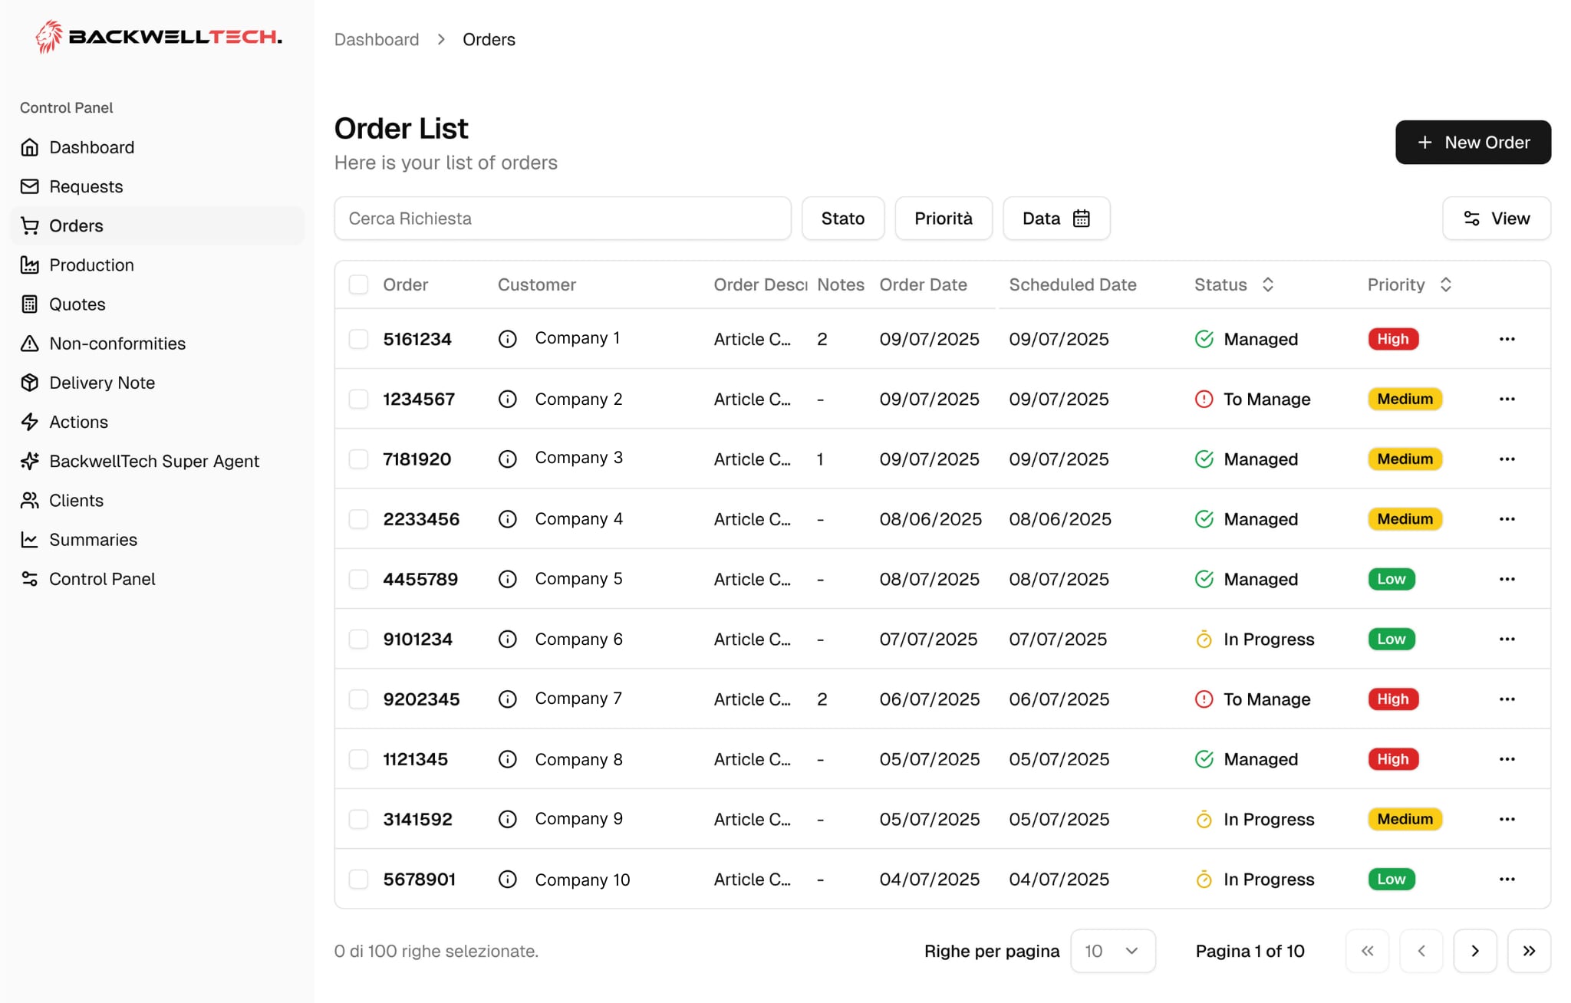
Task: Tick checkbox for order 9101234
Action: [358, 639]
